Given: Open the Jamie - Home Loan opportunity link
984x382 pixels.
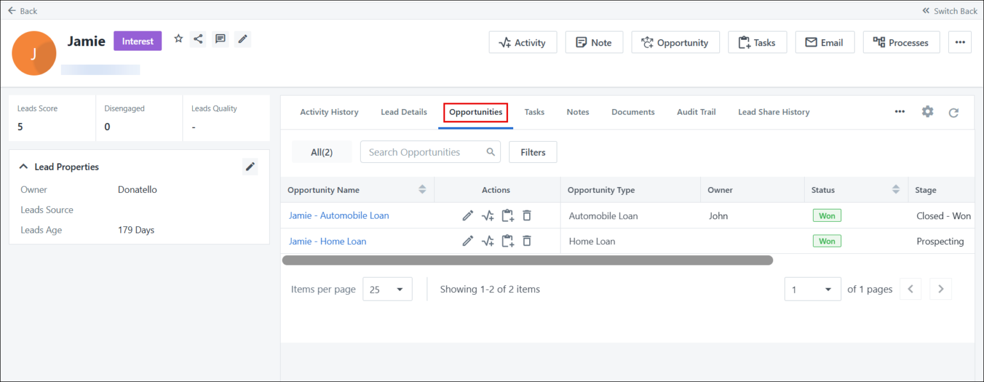Looking at the screenshot, I should [x=327, y=241].
